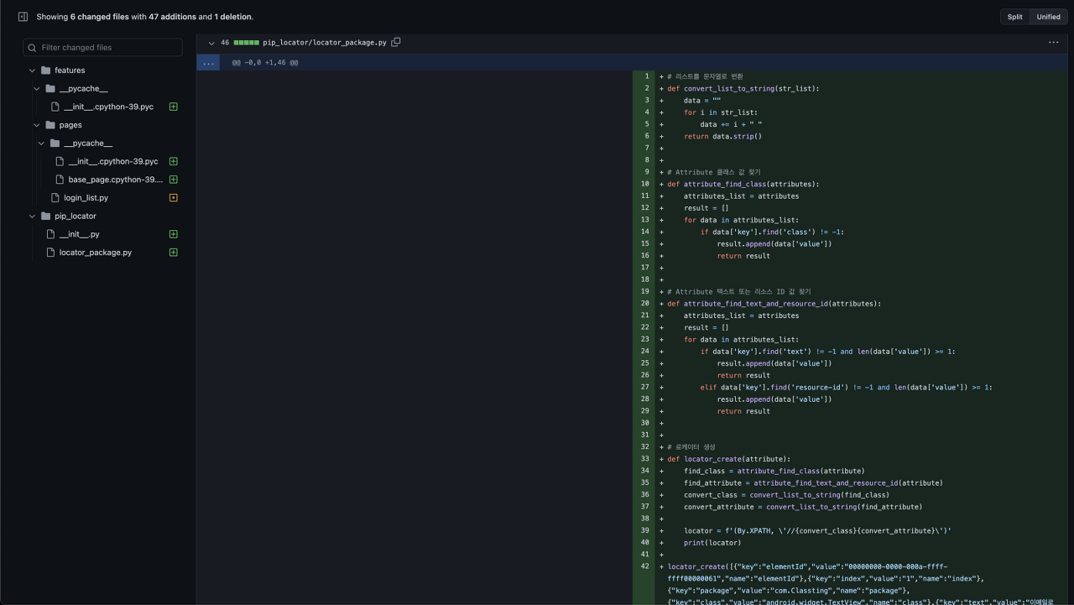This screenshot has width=1074, height=605.
Task: Switch to Unified diff view
Action: click(x=1048, y=17)
